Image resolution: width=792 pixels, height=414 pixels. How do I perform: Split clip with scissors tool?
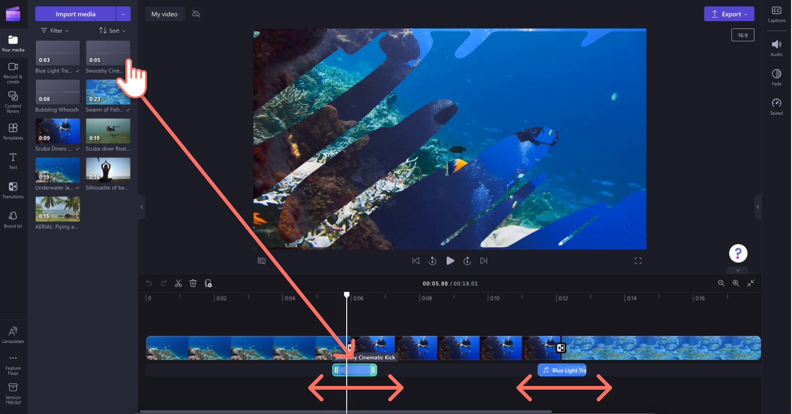click(x=178, y=283)
